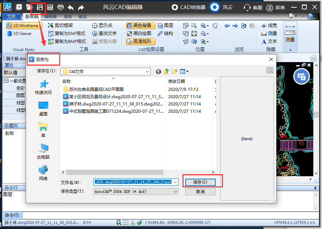Switch to the 查看器 tab
Viewport: 322px width, 229px height.
32,16
